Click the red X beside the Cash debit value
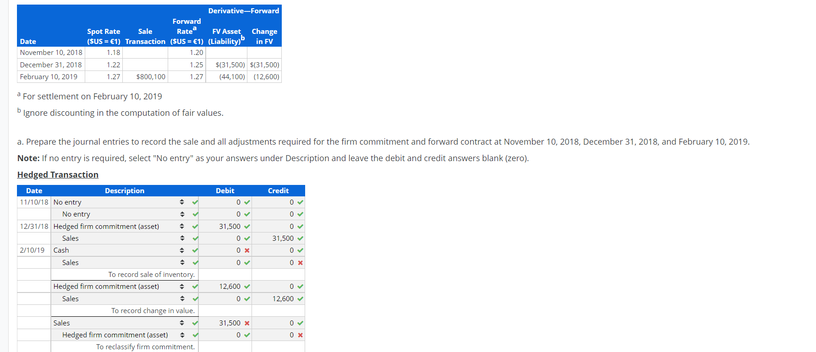 [x=247, y=250]
